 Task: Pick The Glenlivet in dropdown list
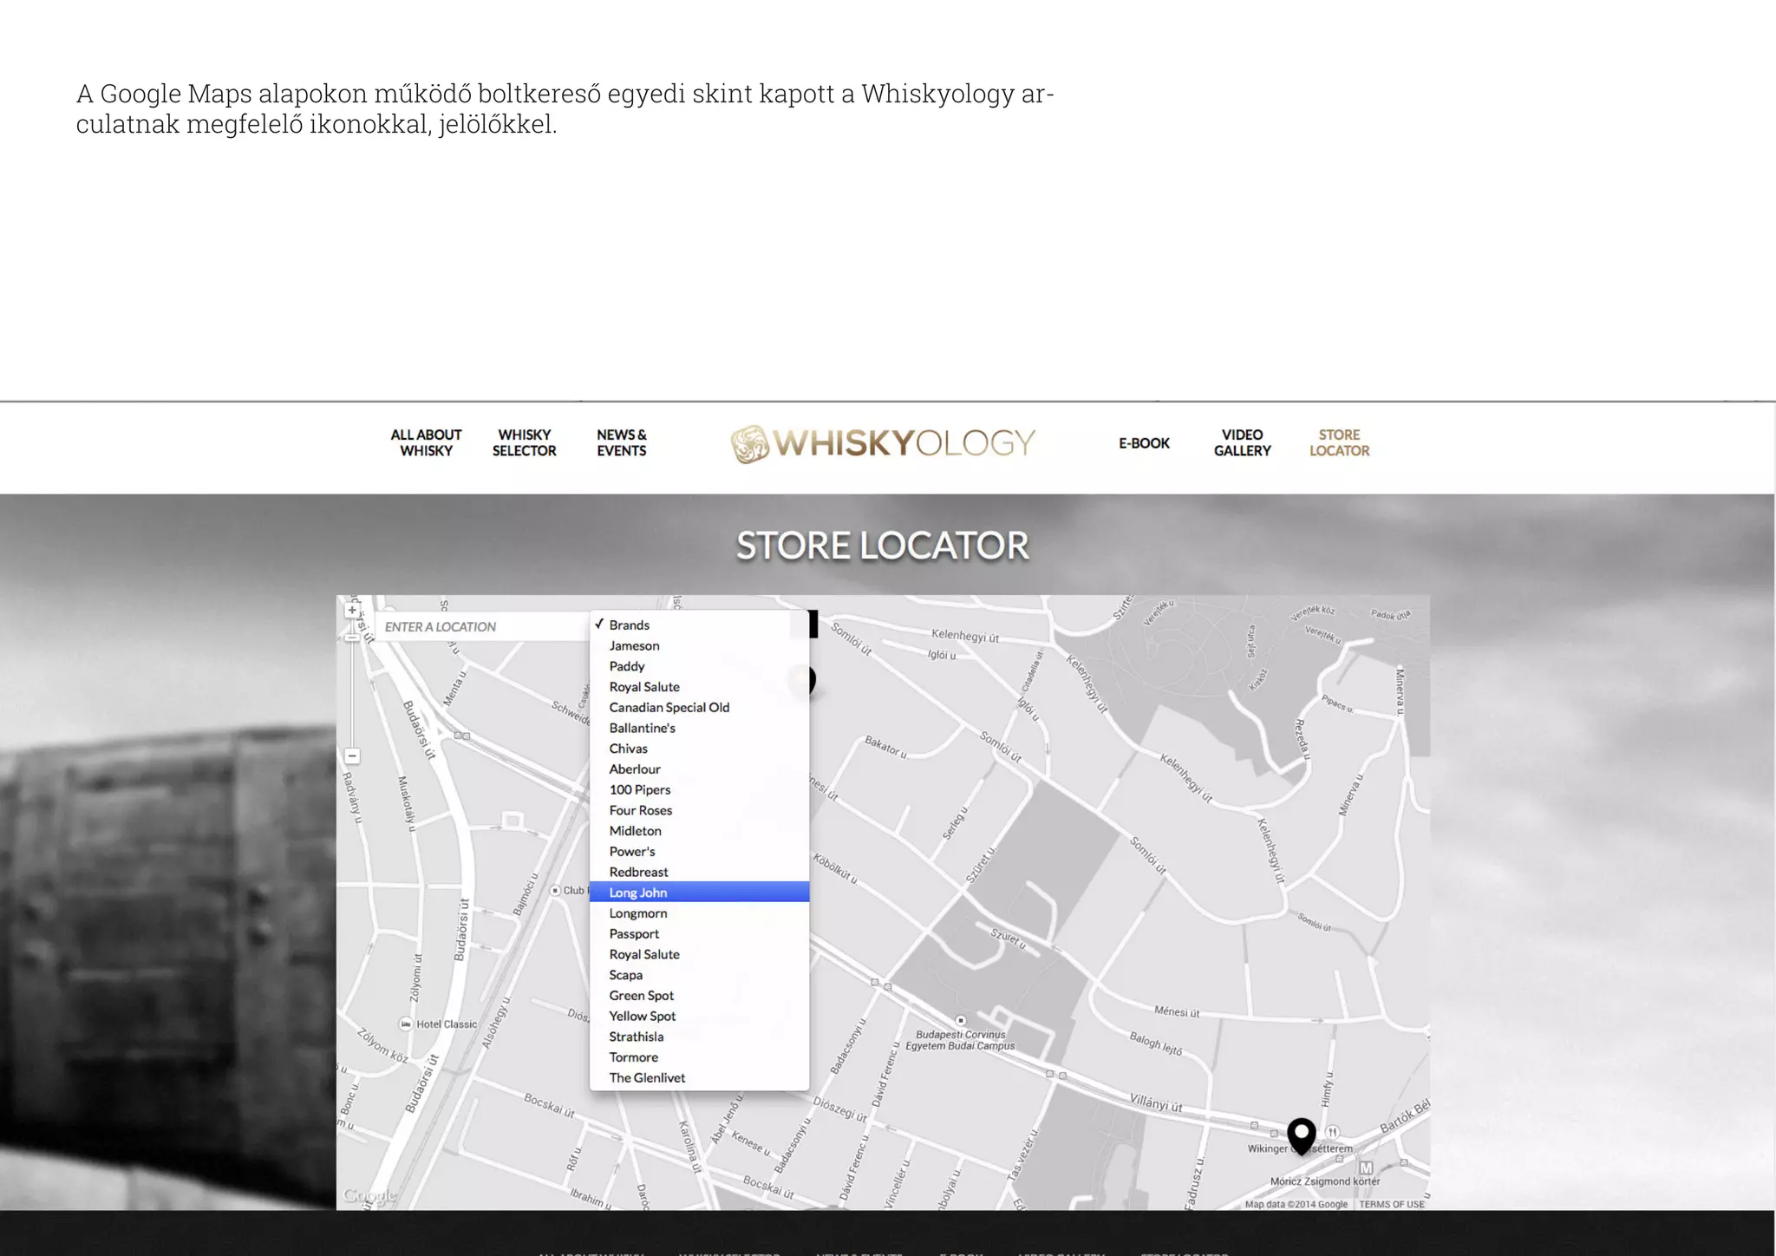[647, 1077]
